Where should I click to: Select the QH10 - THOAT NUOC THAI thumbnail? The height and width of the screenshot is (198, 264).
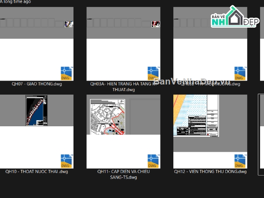click(37, 131)
